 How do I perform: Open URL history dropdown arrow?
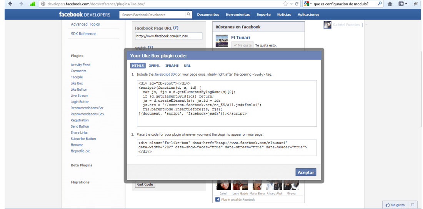(291, 4)
